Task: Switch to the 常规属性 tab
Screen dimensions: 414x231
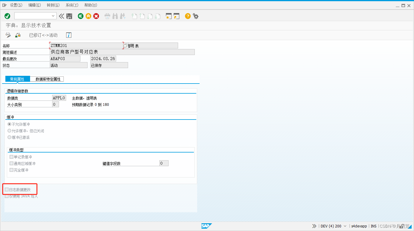Action: point(17,79)
